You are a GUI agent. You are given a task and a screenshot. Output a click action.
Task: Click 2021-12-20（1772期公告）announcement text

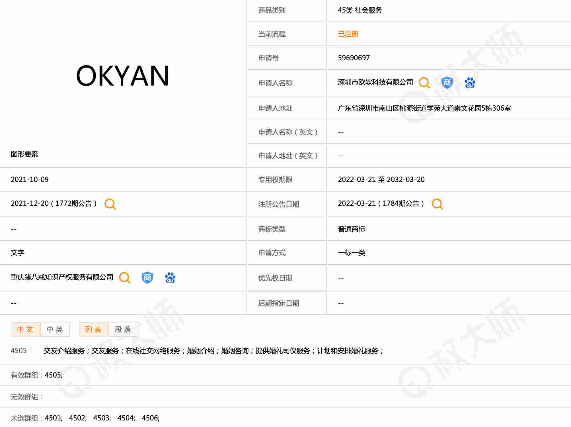[x=54, y=204]
